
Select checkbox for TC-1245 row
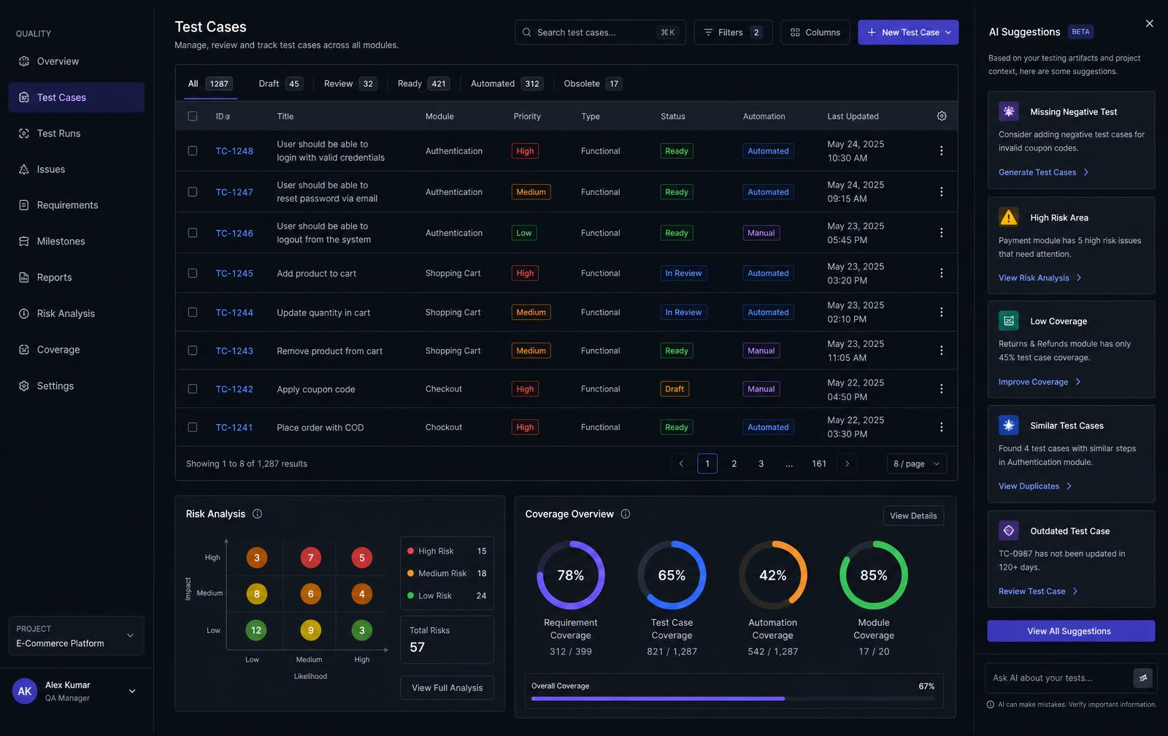193,273
